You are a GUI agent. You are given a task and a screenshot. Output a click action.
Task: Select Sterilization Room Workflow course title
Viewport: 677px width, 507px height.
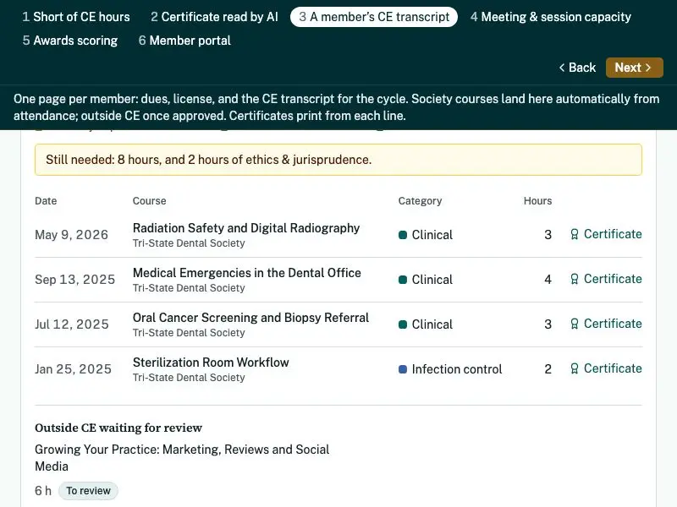(211, 363)
